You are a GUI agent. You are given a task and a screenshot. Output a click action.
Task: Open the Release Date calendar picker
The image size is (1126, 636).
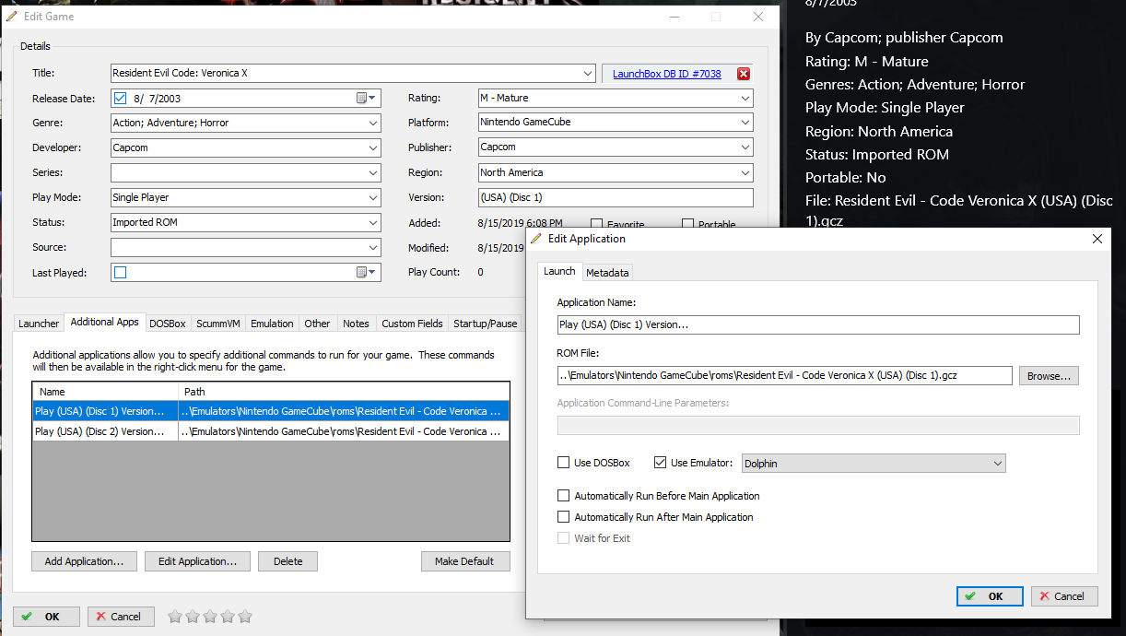pyautogui.click(x=367, y=98)
